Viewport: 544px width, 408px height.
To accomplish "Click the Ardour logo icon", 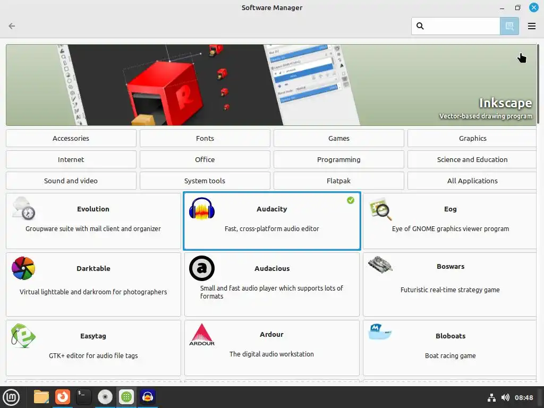I will click(x=201, y=335).
